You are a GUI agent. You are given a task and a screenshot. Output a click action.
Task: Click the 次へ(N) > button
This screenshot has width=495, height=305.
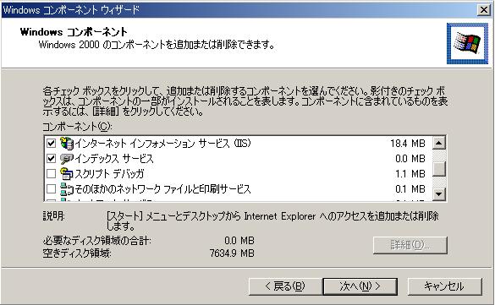[360, 286]
